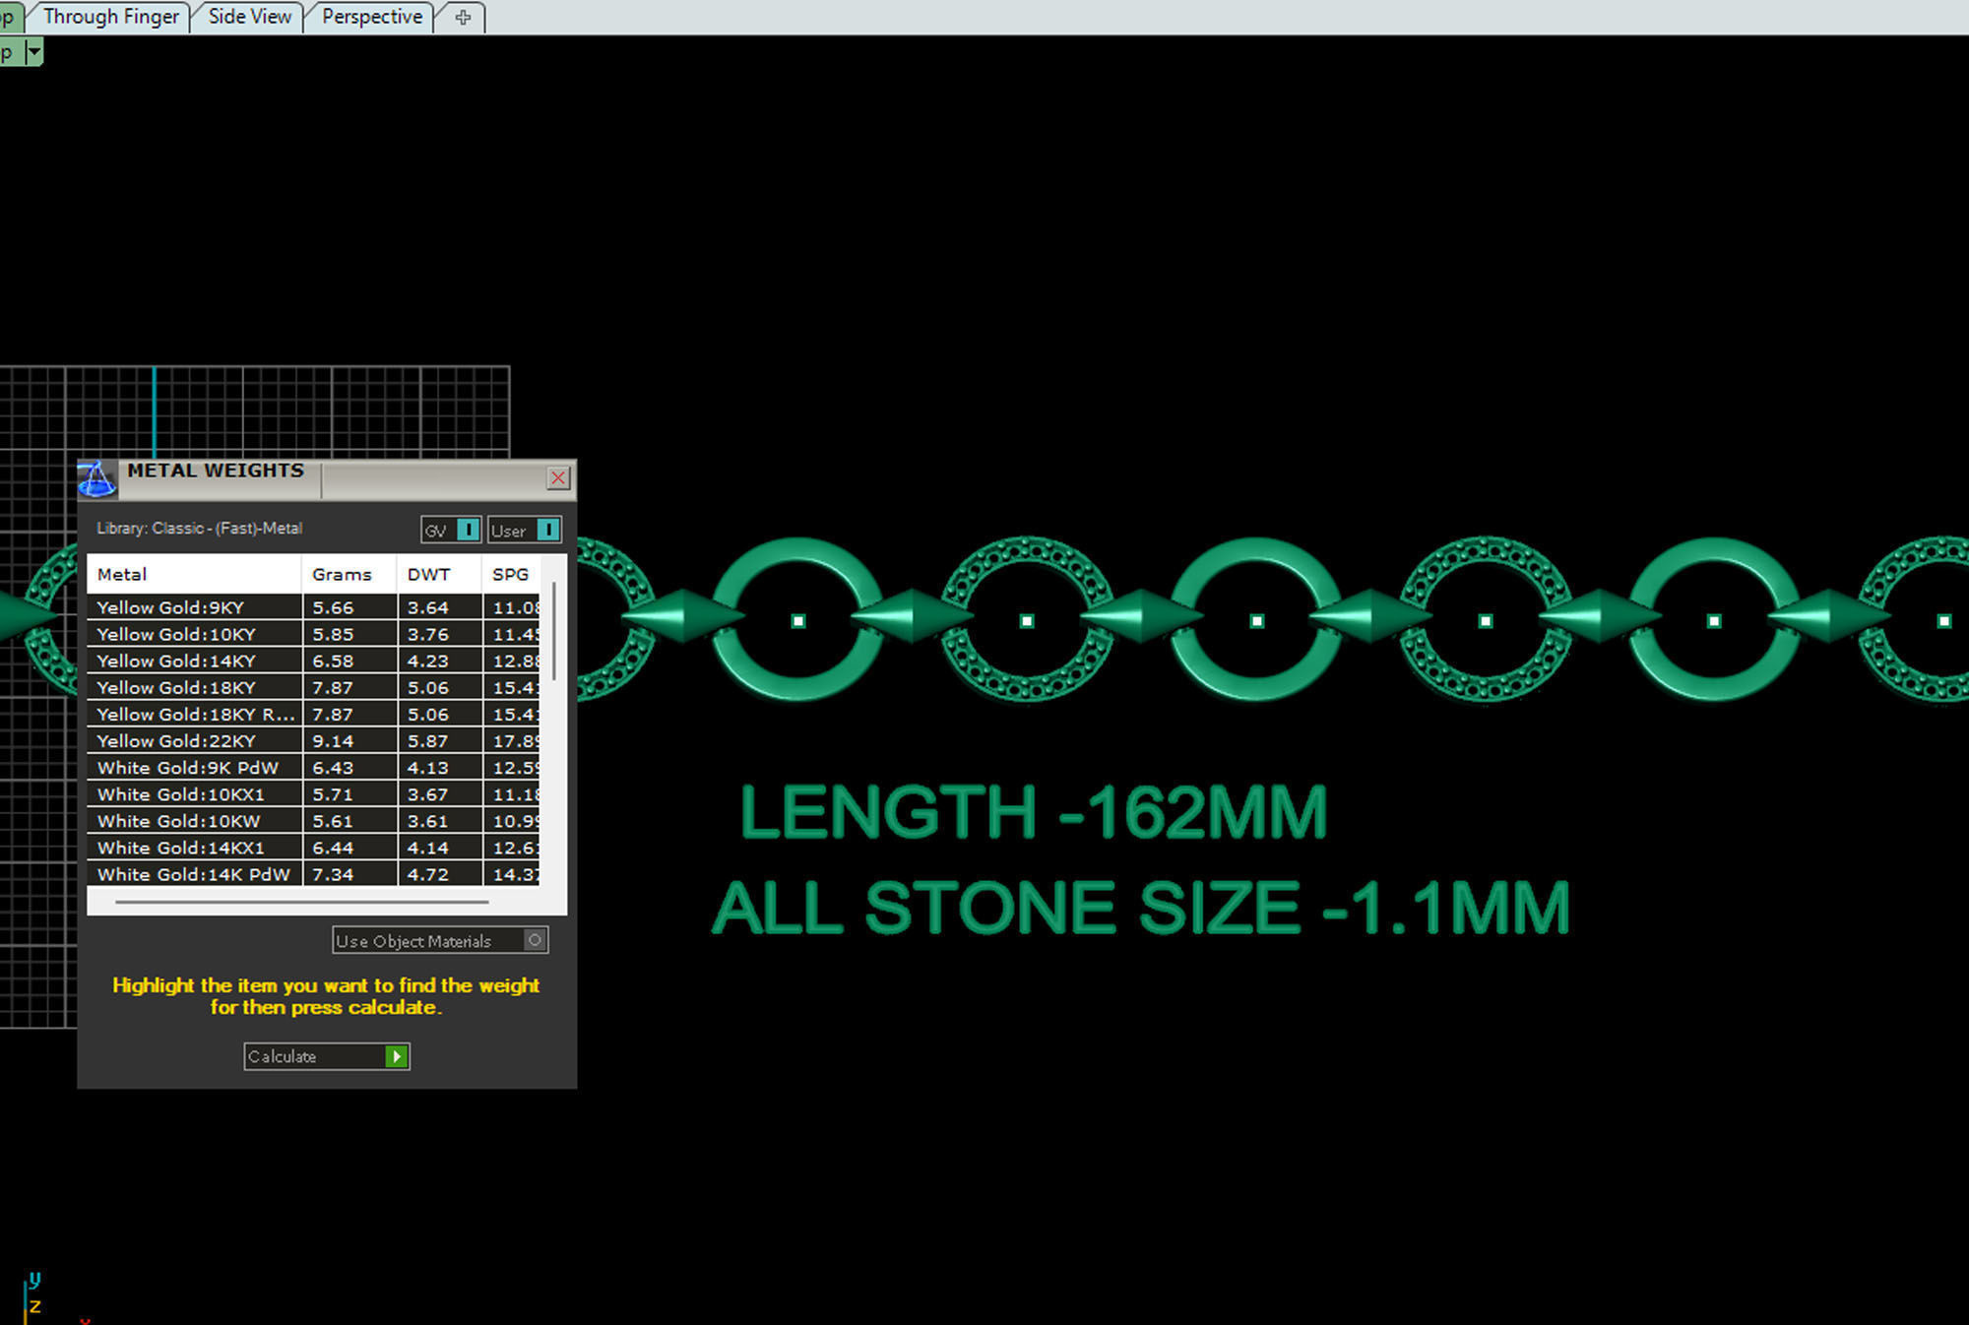
Task: Click the Metal Weights scale icon
Action: [96, 478]
